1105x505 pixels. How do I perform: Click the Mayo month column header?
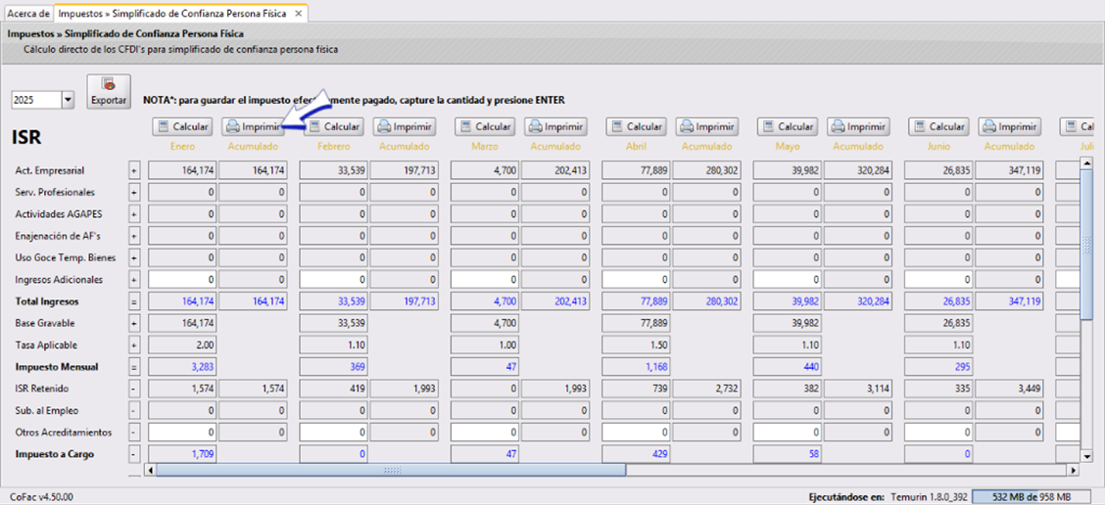pos(788,147)
